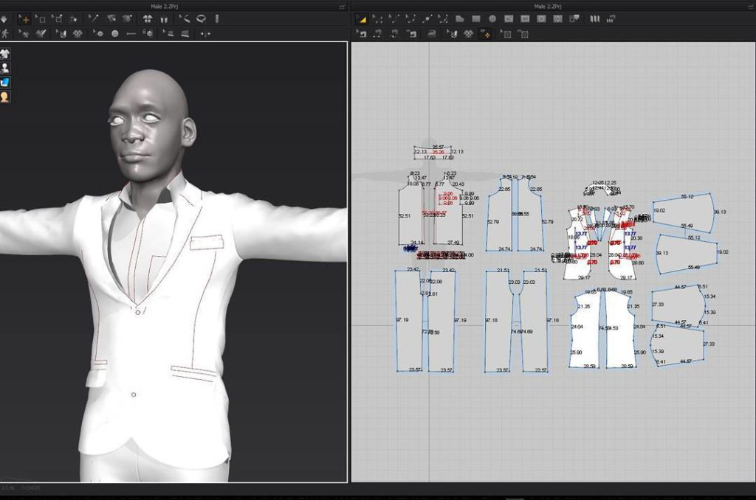Select the Rectangle pattern tool
Image resolution: width=756 pixels, height=500 pixels.
point(476,19)
